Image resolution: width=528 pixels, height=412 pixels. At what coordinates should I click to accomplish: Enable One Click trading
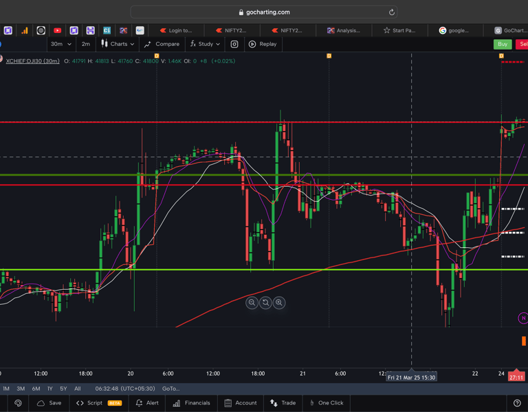pos(327,403)
